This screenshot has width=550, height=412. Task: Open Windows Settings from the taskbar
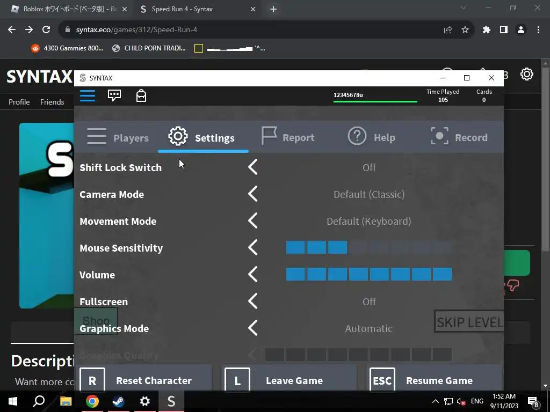point(145,401)
